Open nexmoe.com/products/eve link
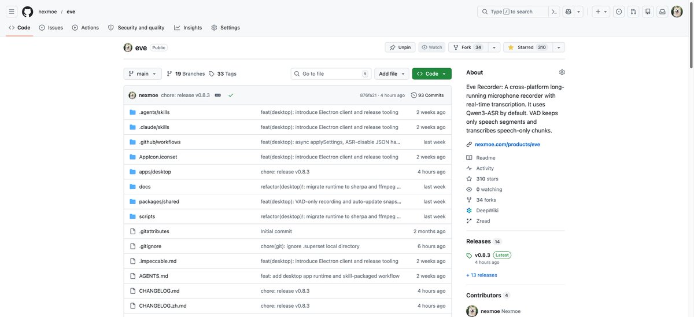 click(x=507, y=144)
